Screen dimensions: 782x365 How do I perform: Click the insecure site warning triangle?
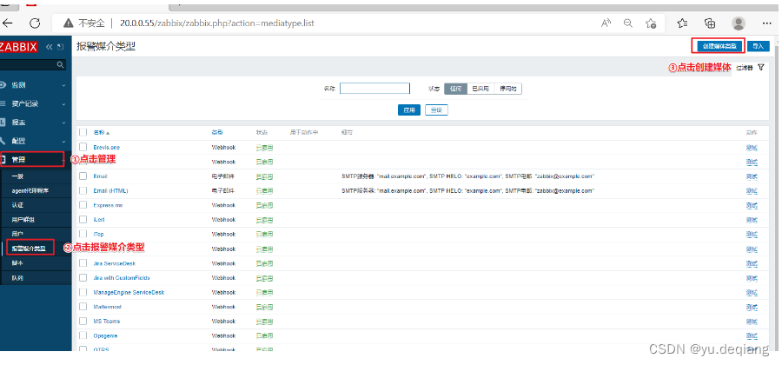[69, 23]
